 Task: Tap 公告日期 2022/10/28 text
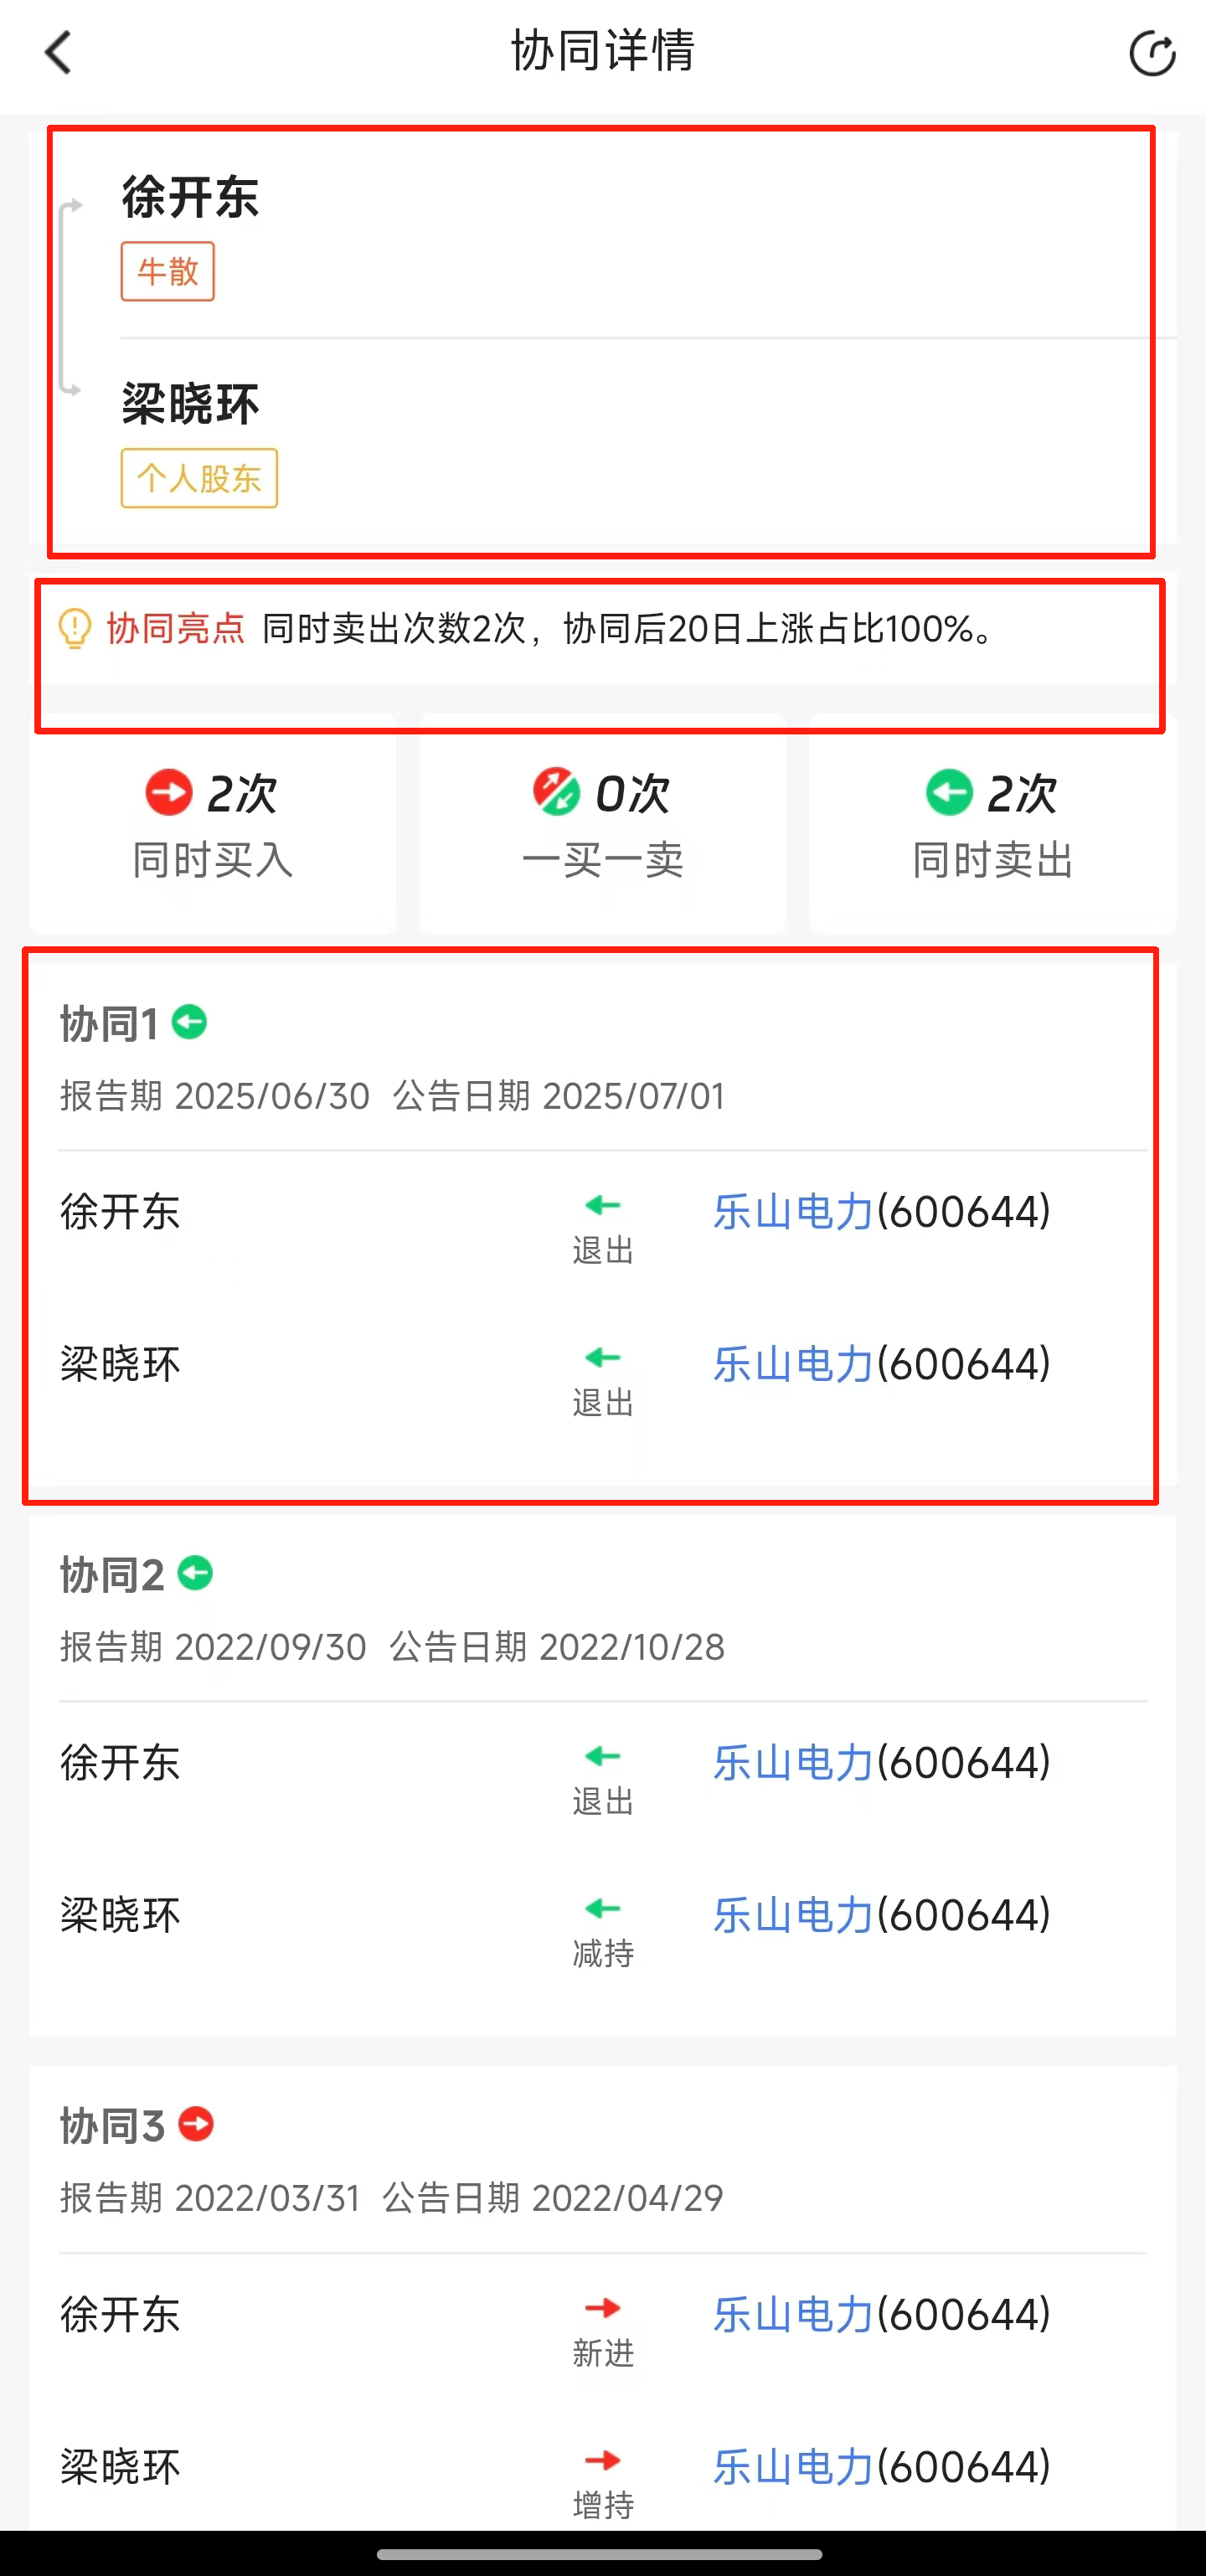coord(557,1647)
